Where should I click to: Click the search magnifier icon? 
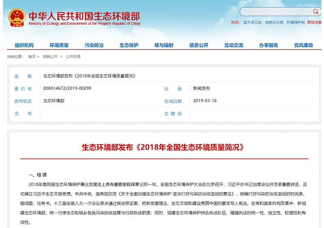pos(315,12)
